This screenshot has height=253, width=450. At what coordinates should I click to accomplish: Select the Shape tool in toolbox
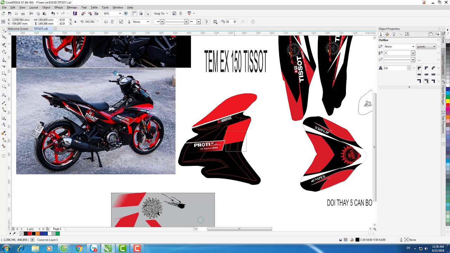coord(4,37)
